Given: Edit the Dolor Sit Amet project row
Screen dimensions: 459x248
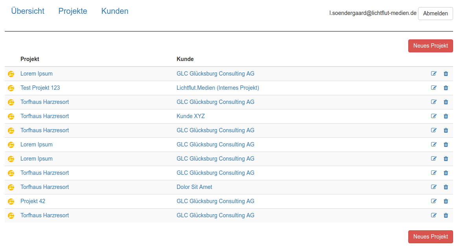Looking at the screenshot, I should [x=434, y=187].
